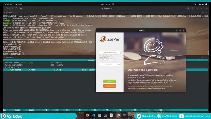Click the notification bell beside the clock
Viewport: 211px width, 119px height.
click(113, 4)
